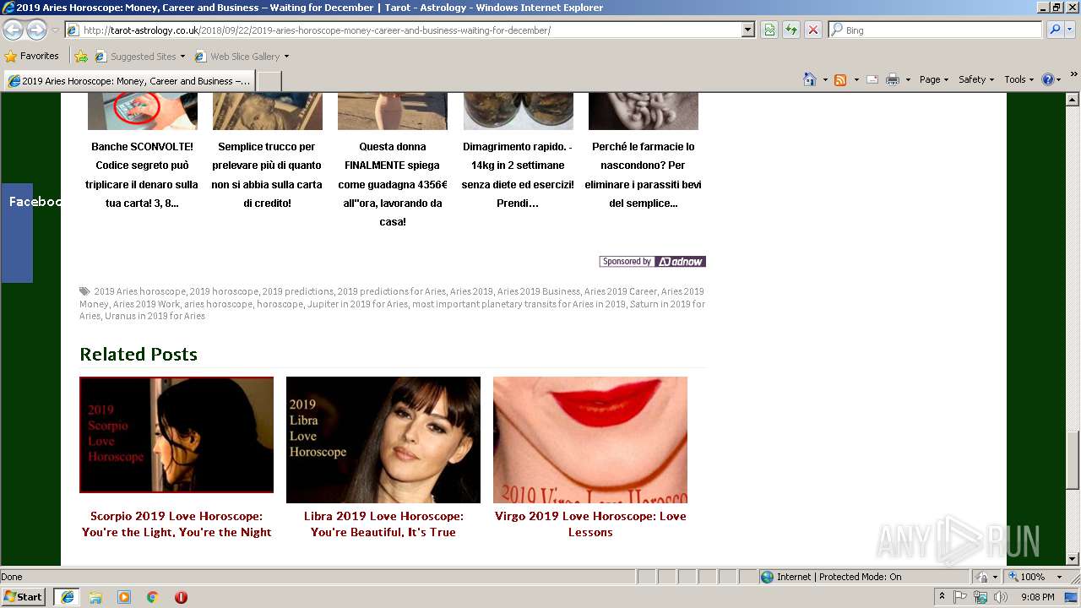
Task: Click the Help question mark icon
Action: pos(1048,79)
